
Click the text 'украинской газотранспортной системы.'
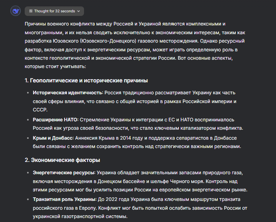point(80,216)
